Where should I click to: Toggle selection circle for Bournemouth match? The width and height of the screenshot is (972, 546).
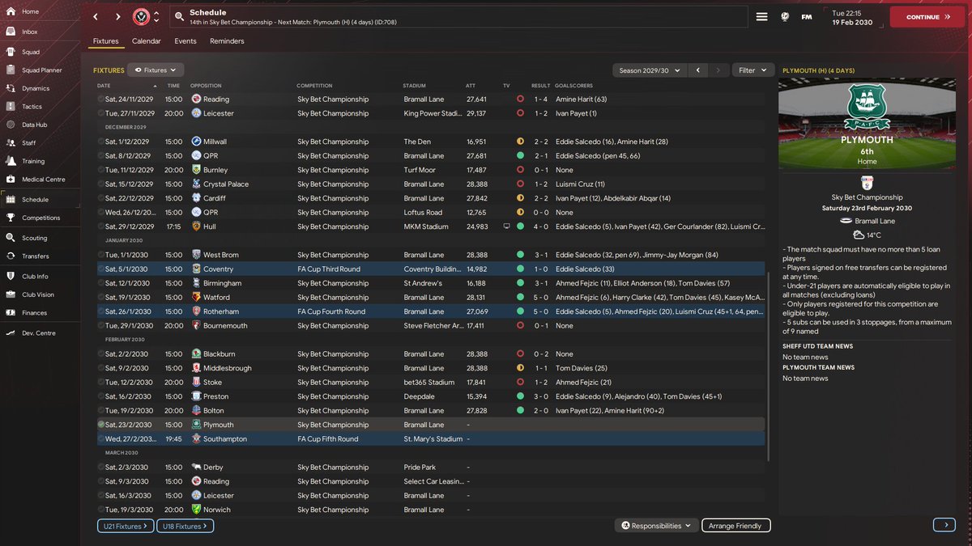coord(101,325)
